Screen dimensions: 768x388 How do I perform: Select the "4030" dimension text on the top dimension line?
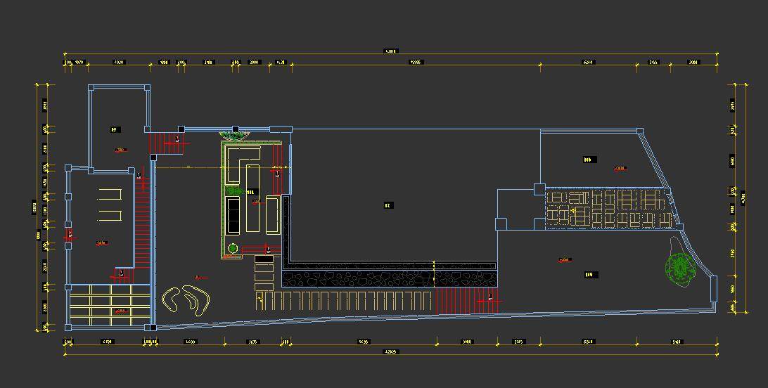119,63
